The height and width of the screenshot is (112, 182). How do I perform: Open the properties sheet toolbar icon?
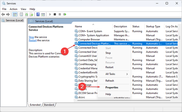pos(21,14)
